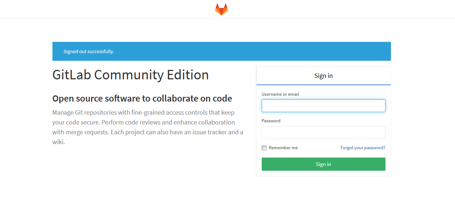Click the line mentioning merge requests
455x218 pixels.
[148, 132]
